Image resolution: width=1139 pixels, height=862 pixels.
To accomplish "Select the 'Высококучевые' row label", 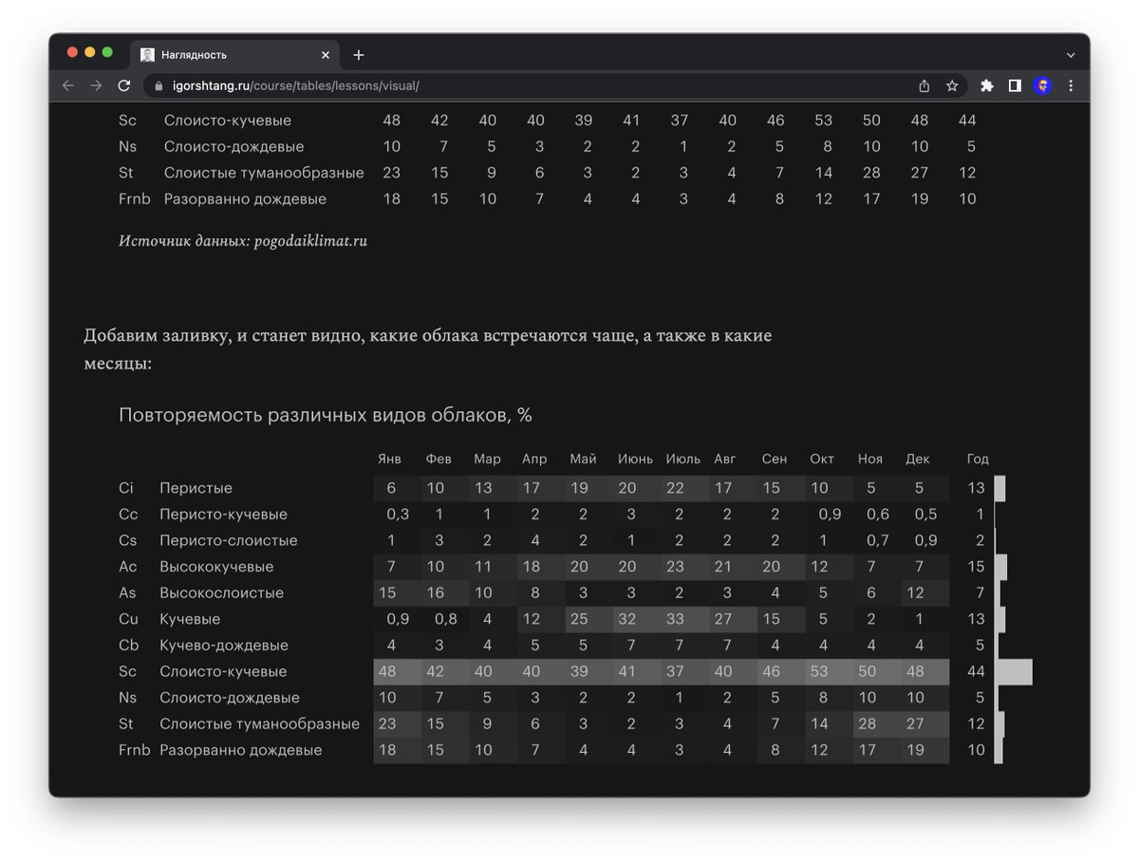I will coord(216,567).
